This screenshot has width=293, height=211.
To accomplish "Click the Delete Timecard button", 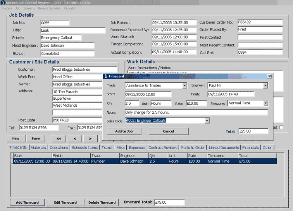I will (102, 202).
